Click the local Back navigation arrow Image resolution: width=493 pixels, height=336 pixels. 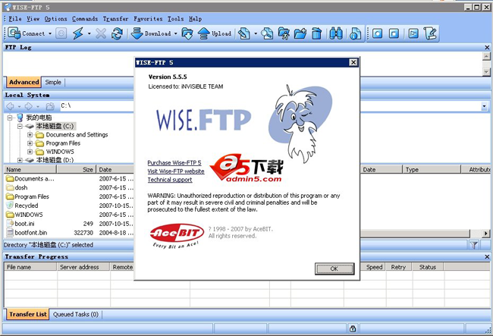coord(11,106)
